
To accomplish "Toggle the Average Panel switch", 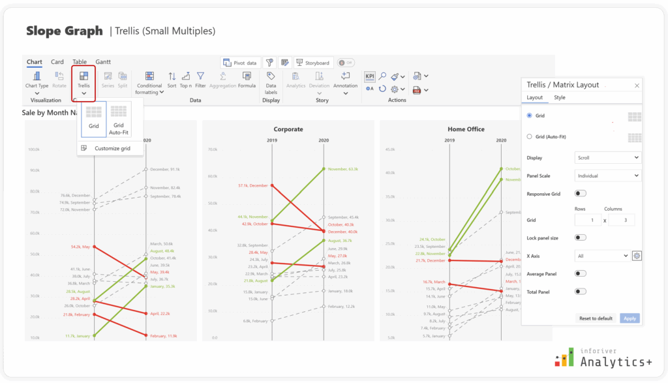I will click(x=580, y=273).
